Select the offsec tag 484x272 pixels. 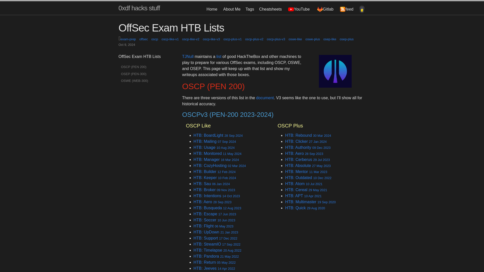143,39
